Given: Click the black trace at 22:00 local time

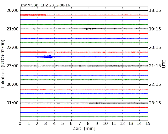Looking at the screenshot, I should tap(84, 47).
